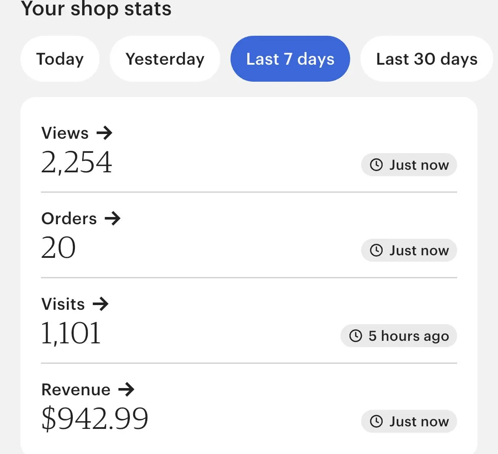This screenshot has height=454, width=498.
Task: Select the Last 7 days tab
Action: [290, 59]
